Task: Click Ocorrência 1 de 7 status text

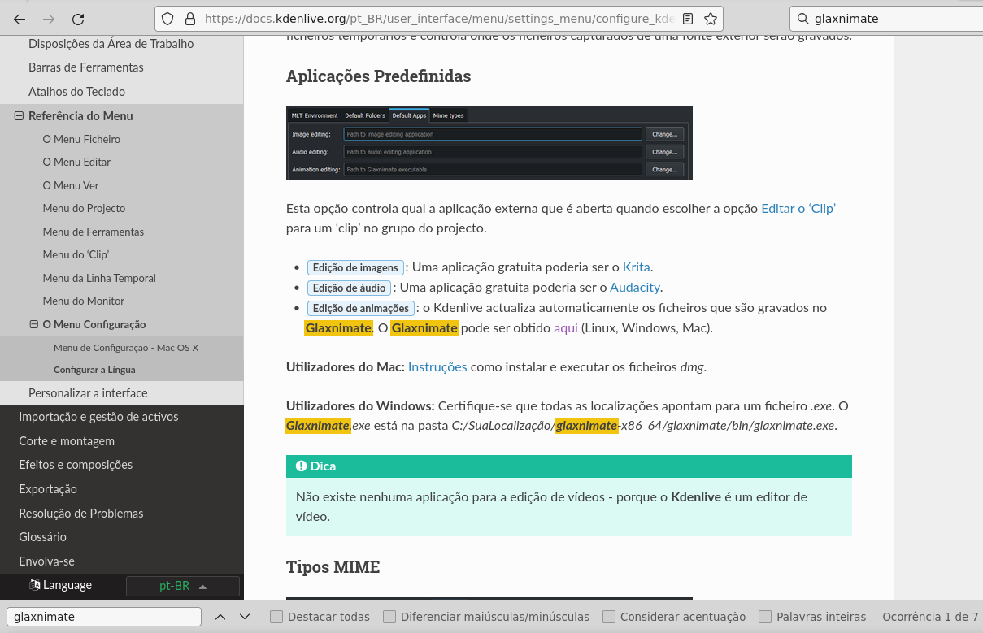Action: coord(930,617)
